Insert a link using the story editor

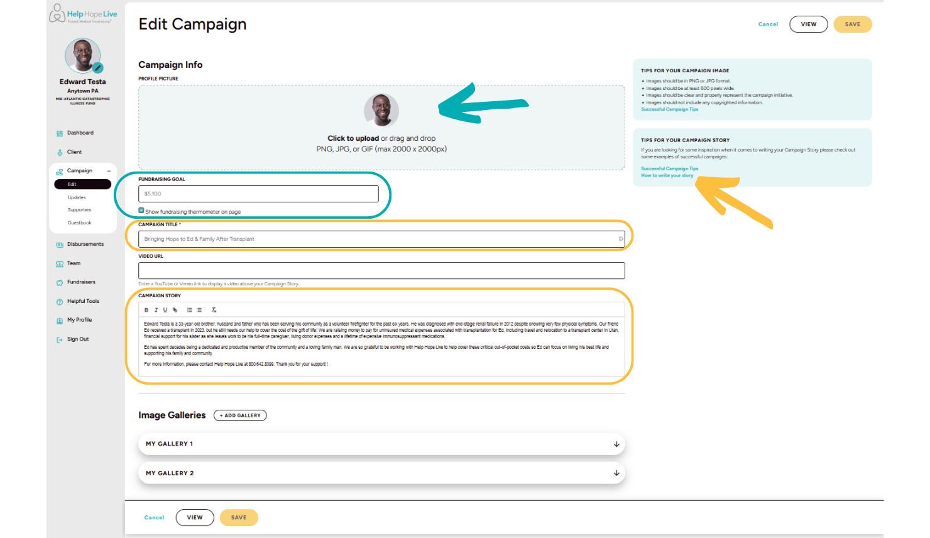pyautogui.click(x=175, y=310)
